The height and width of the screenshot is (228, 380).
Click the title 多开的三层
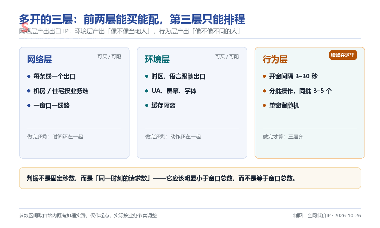point(132,20)
